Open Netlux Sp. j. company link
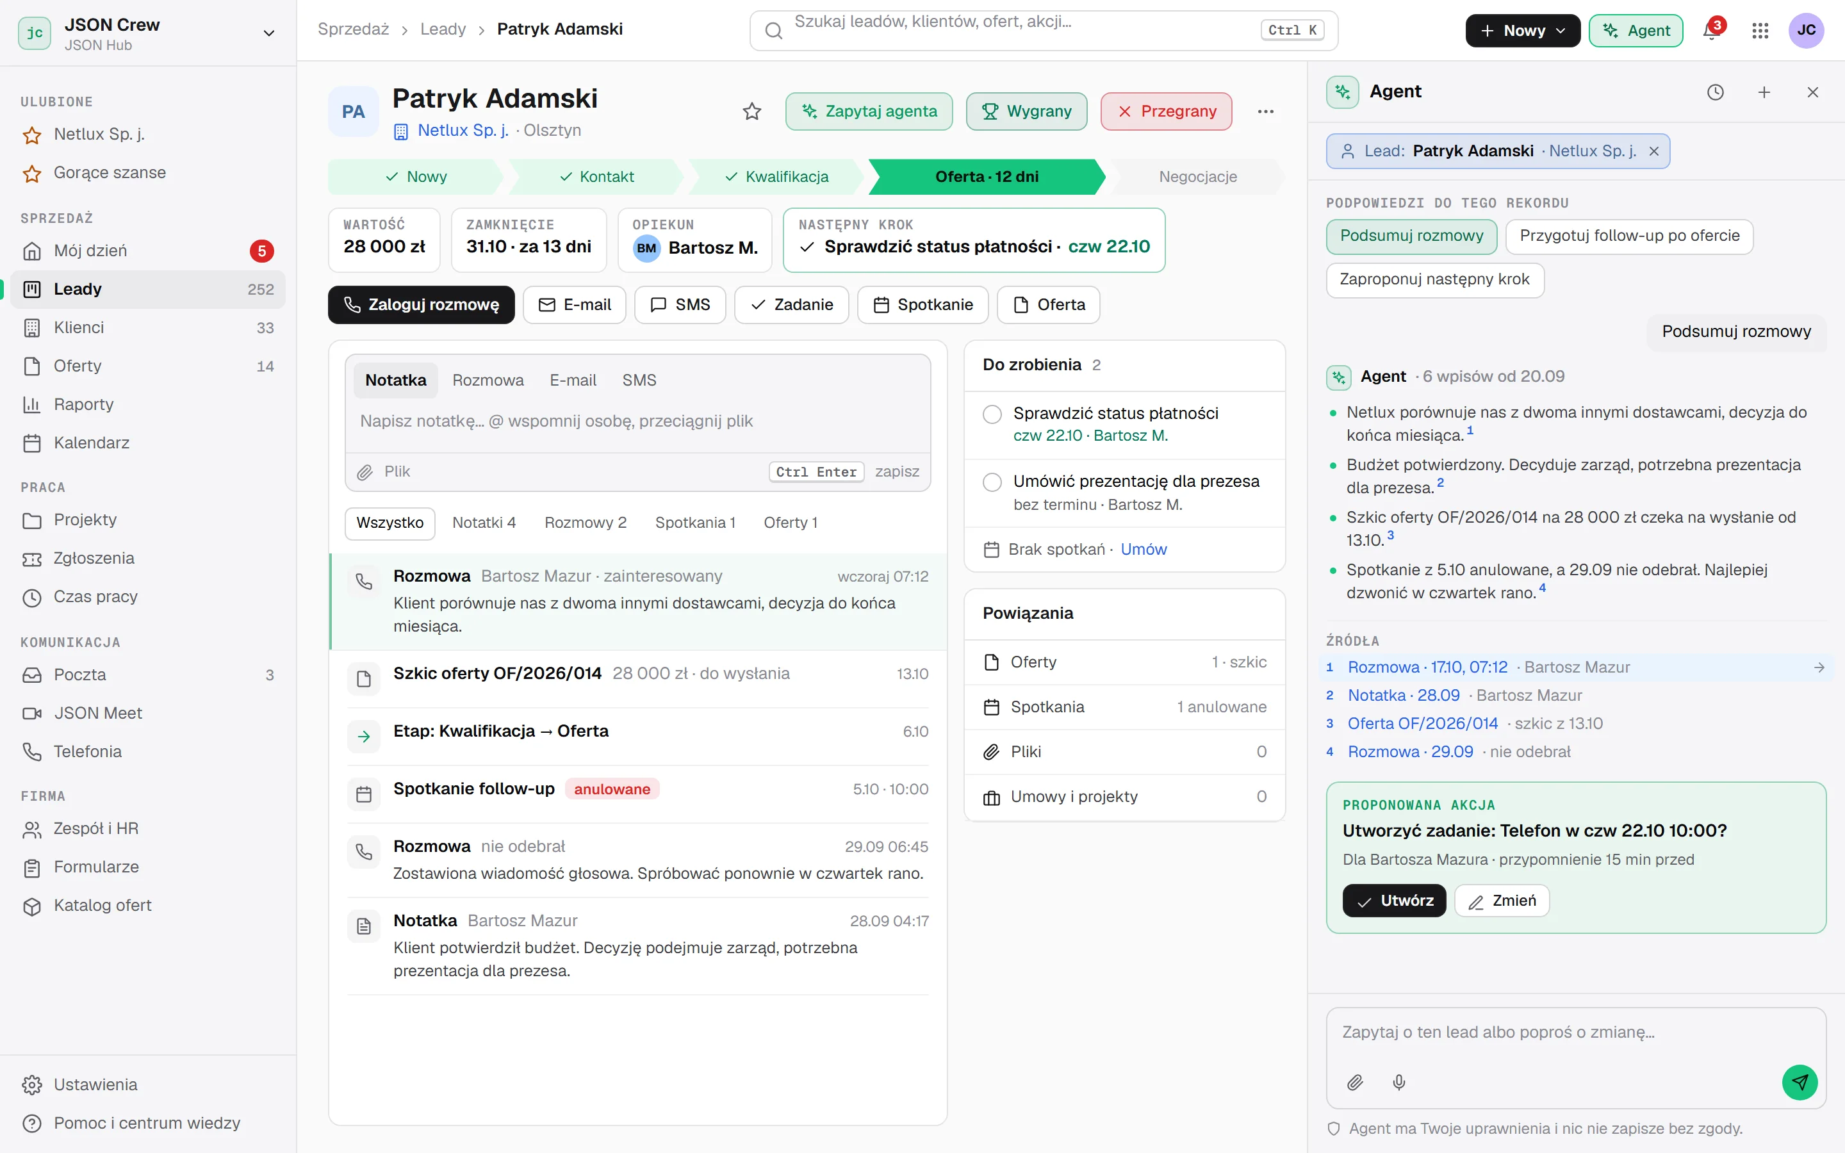 click(463, 131)
